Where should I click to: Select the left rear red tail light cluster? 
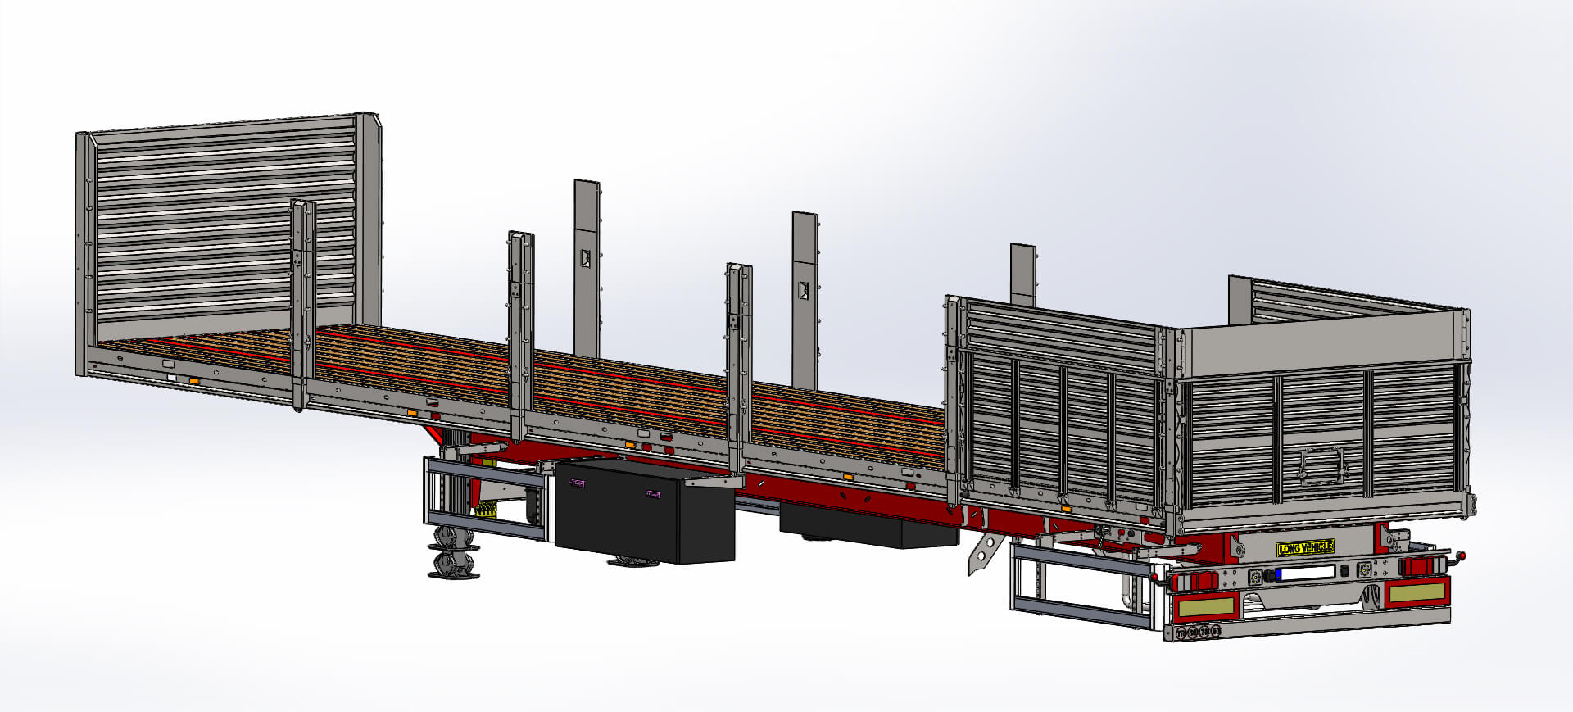(1196, 581)
